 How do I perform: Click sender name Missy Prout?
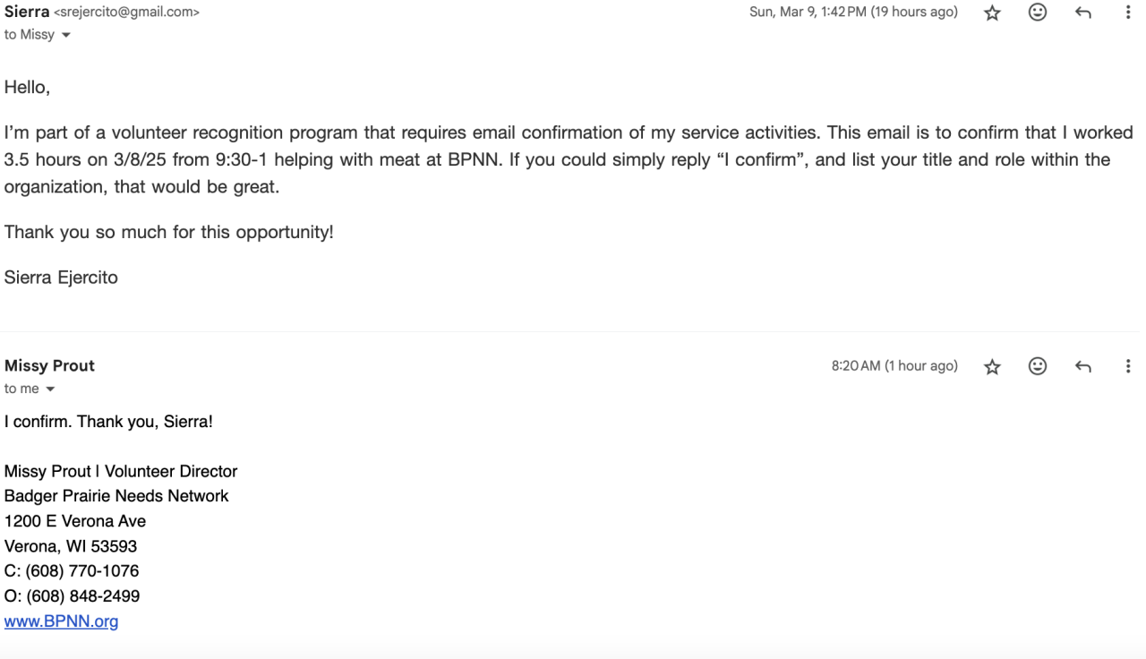pyautogui.click(x=49, y=365)
